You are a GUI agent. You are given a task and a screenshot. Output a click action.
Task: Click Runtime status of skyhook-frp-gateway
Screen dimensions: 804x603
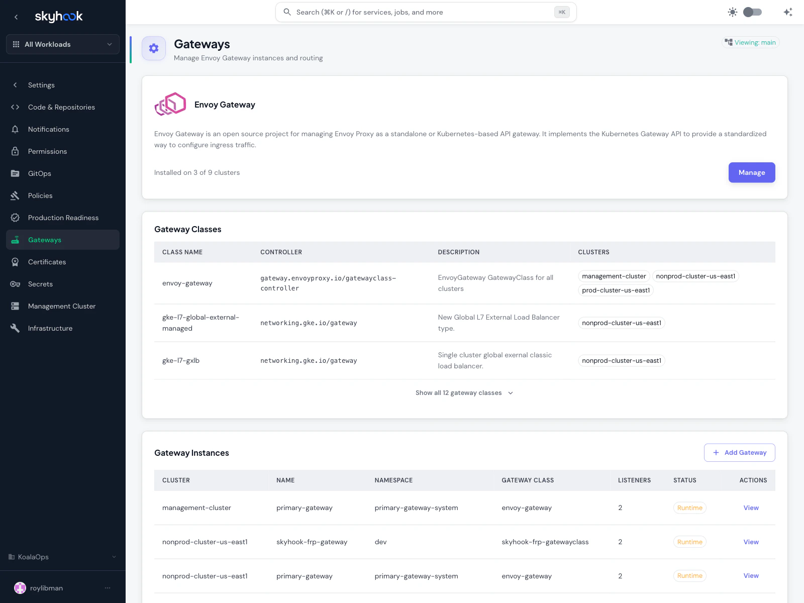tap(689, 542)
